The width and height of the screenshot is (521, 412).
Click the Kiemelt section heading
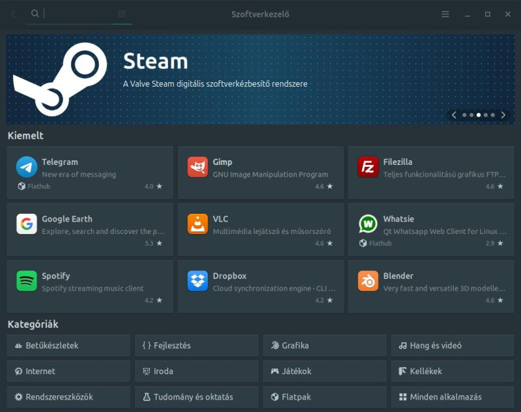[25, 136]
